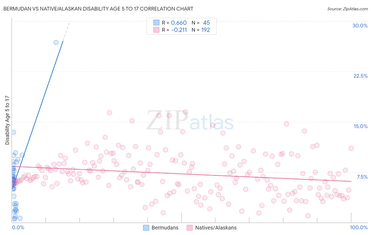Click the Natives/Alaskans legend pink swatch
The width and height of the screenshot is (371, 235).
(190, 228)
